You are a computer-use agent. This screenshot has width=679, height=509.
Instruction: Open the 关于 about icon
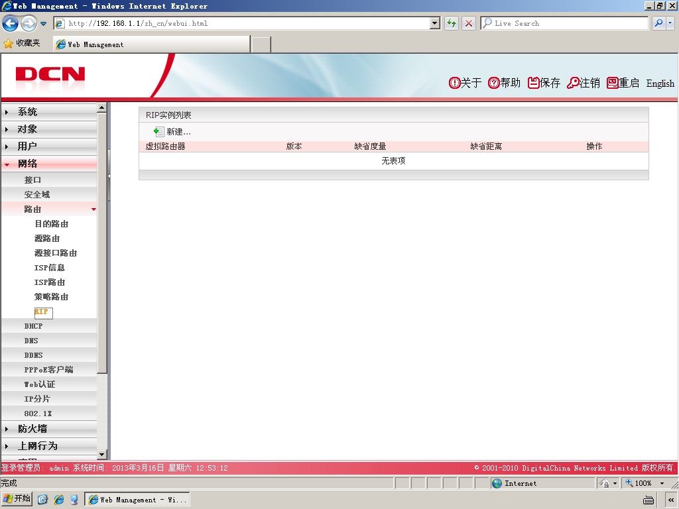coord(454,83)
